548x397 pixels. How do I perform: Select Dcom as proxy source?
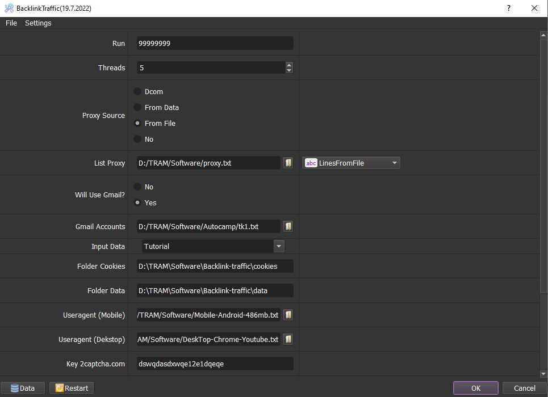[137, 91]
